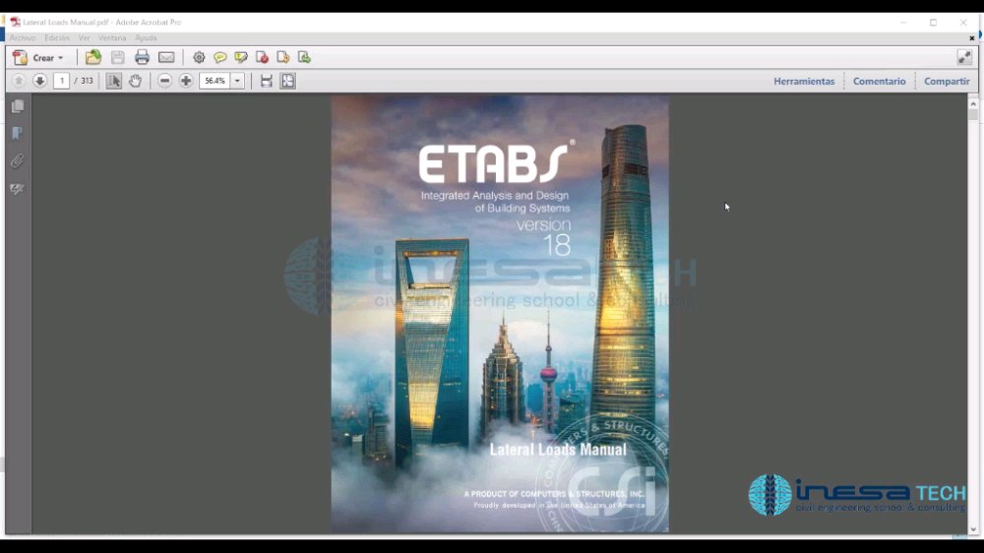This screenshot has width=984, height=553.
Task: Toggle fit one full page mode
Action: 288,81
